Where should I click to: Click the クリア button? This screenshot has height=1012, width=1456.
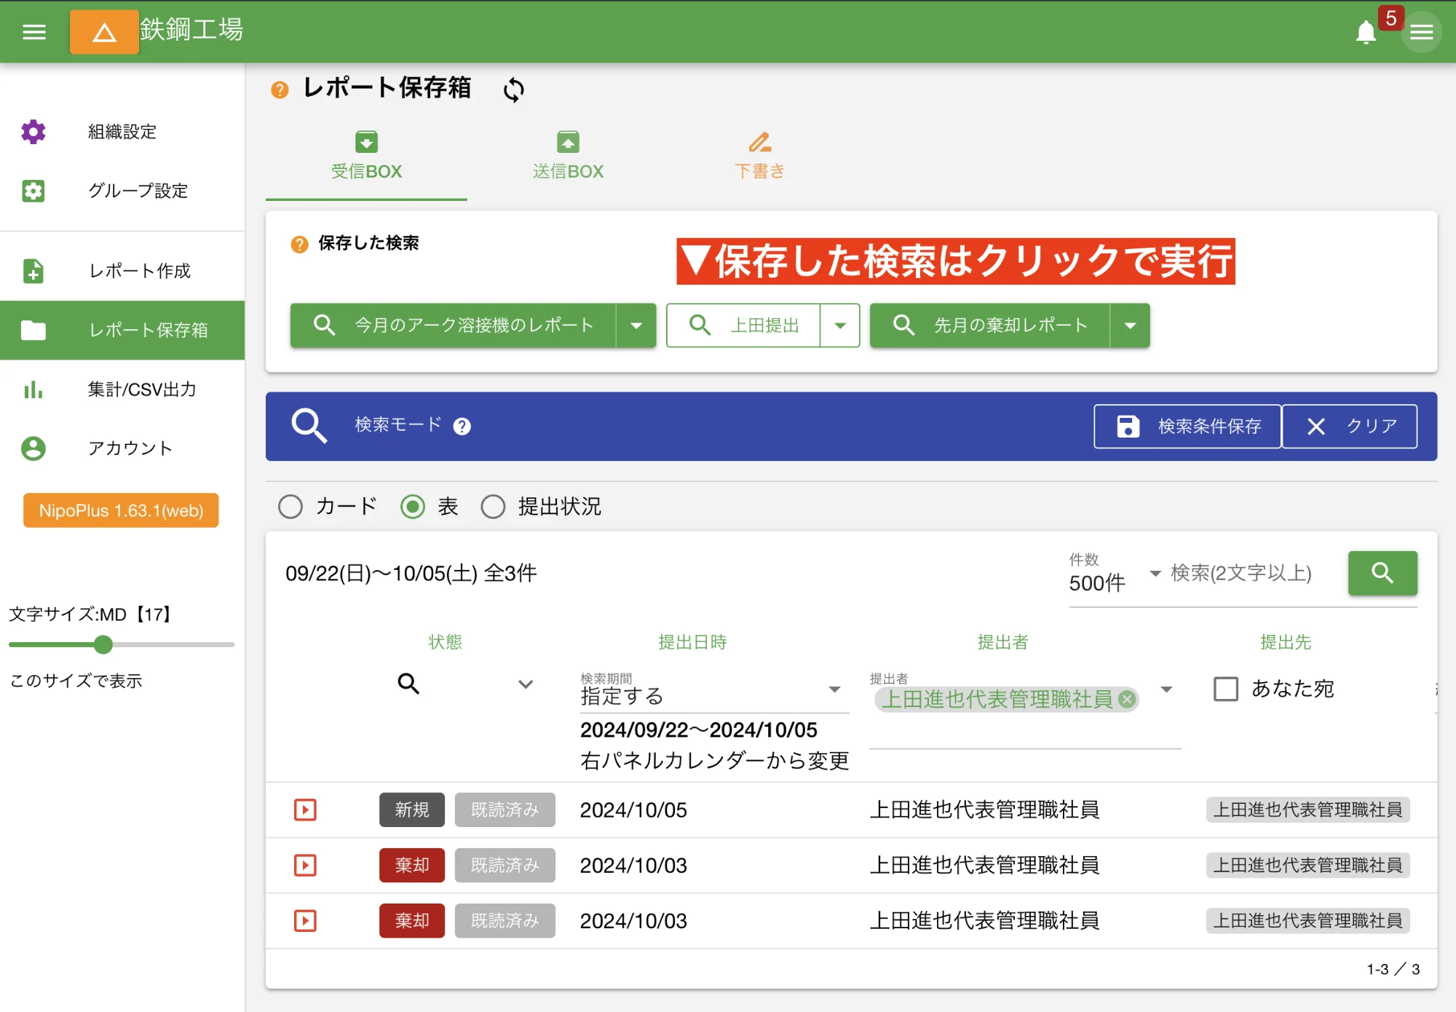point(1349,427)
